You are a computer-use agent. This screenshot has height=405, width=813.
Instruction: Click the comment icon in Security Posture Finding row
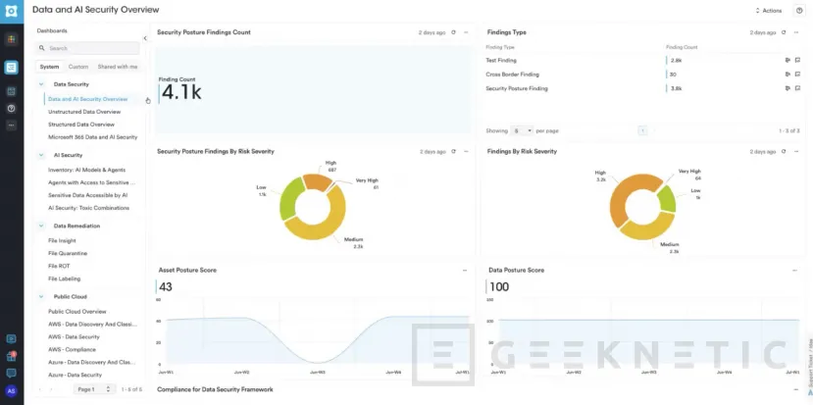tap(797, 88)
